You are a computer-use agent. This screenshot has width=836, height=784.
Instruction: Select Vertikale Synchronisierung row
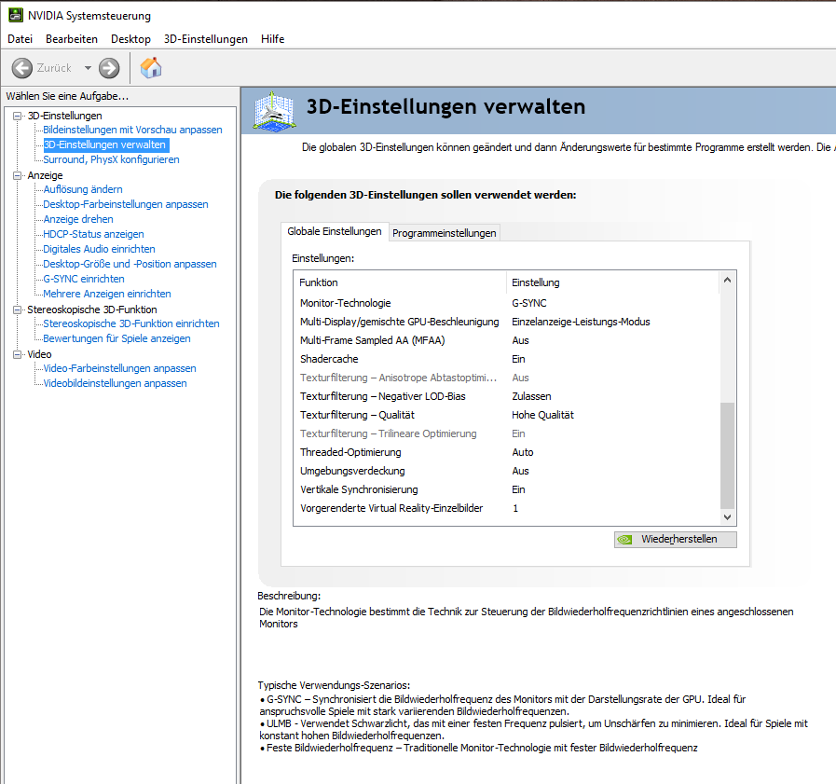click(x=506, y=489)
